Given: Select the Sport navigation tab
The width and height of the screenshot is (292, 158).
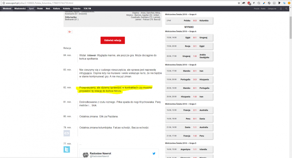Looking at the screenshot, I should (x=31, y=9).
